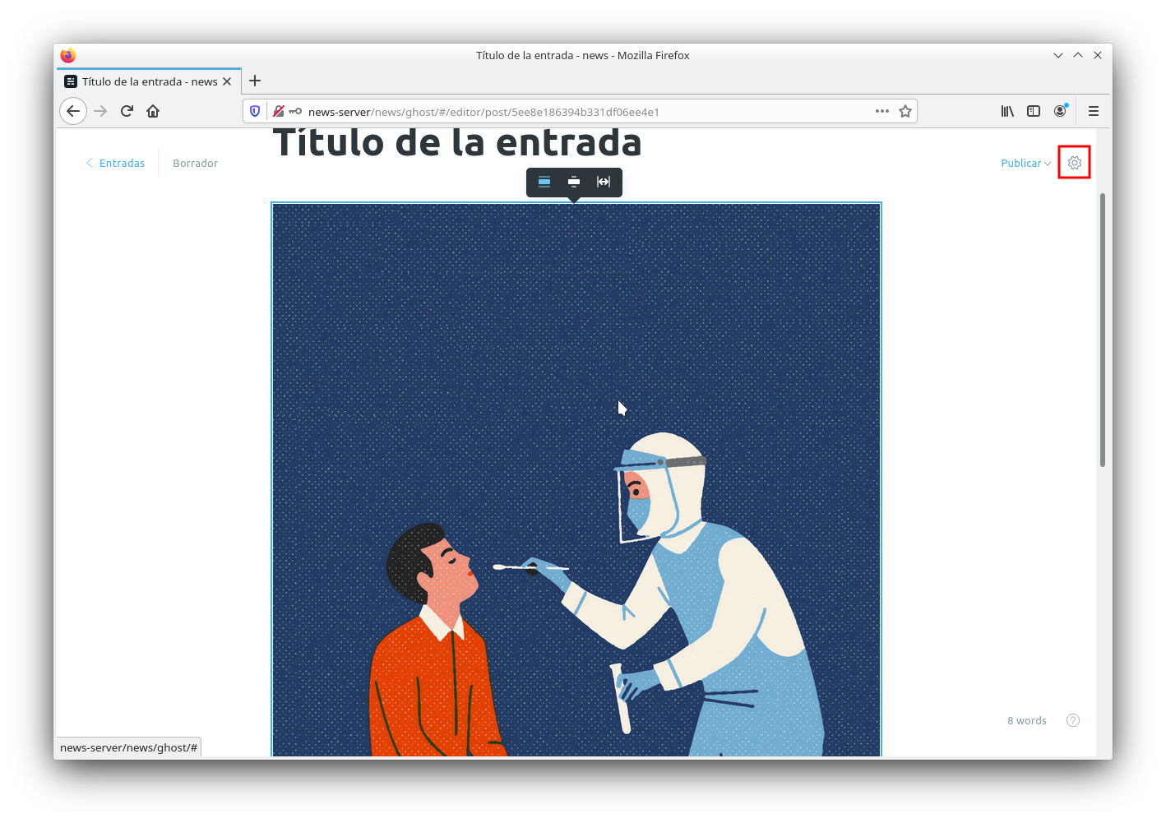Click the URL address bar
Viewport: 1166px width, 823px height.
coord(576,112)
